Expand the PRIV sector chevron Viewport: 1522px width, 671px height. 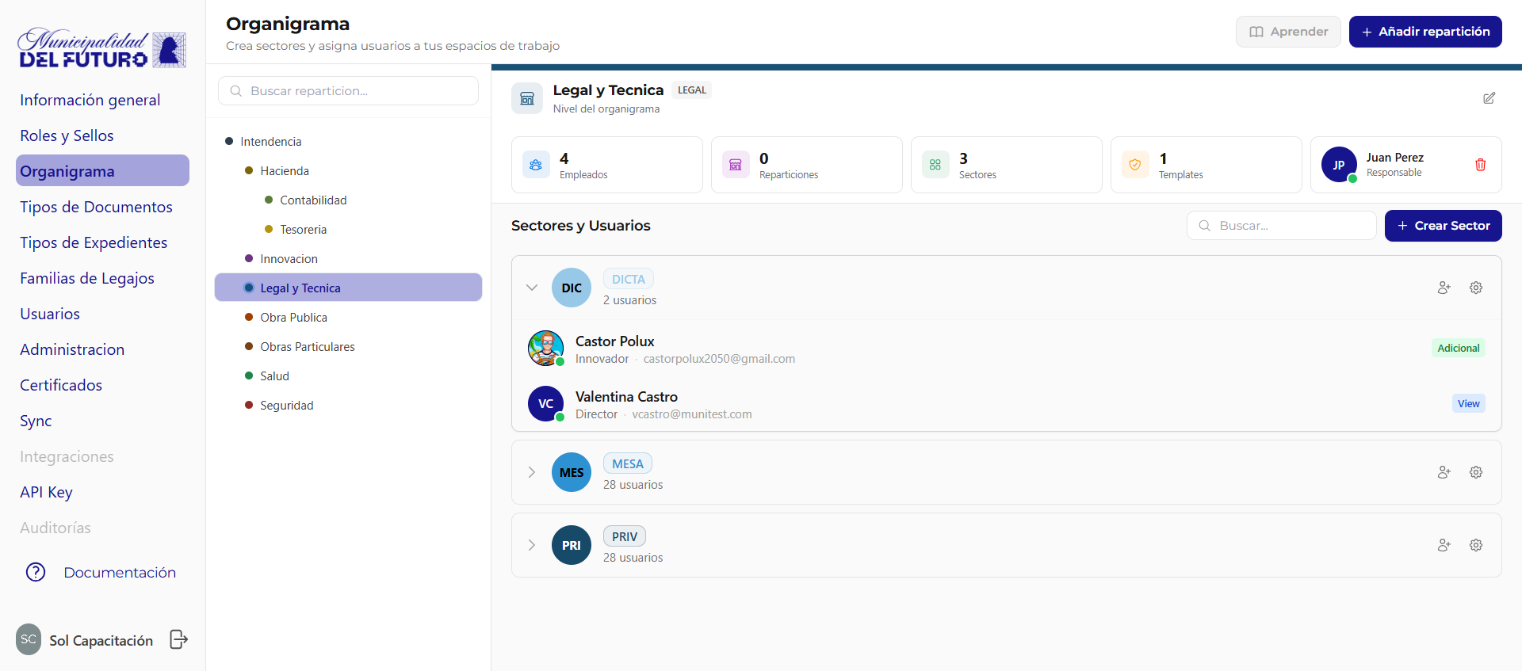tap(532, 545)
